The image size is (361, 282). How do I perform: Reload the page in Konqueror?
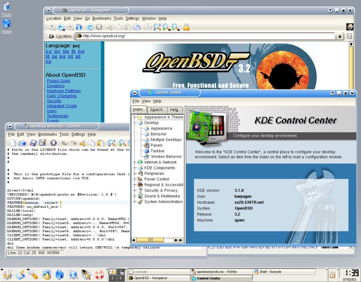pos(90,27)
